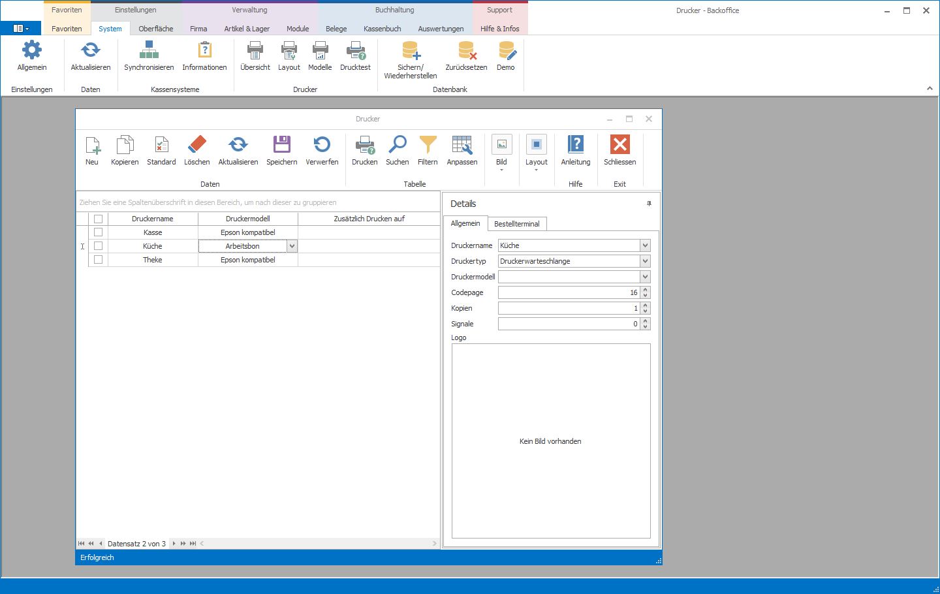Open Arbeitsbon dropdown in Küche row

tap(292, 246)
